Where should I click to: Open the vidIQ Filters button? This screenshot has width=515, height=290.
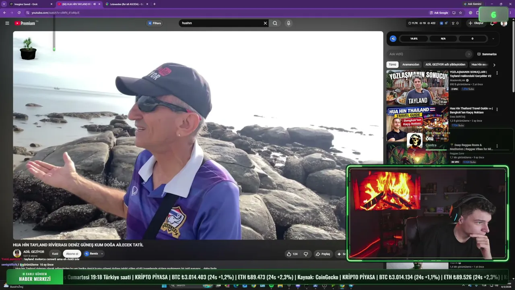pos(154,23)
